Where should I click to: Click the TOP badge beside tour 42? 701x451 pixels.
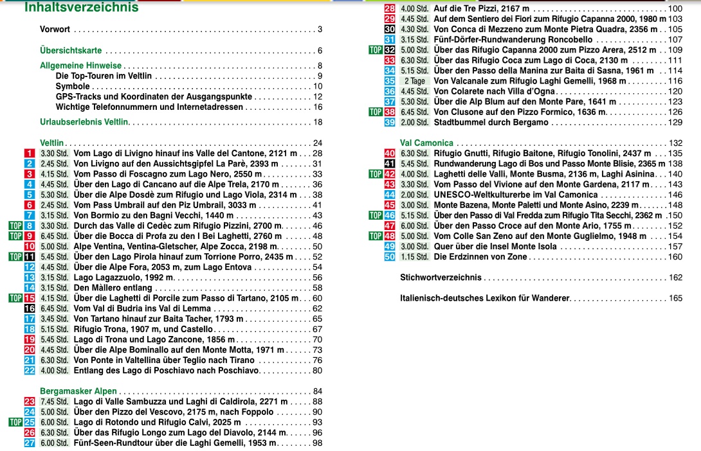[x=376, y=174]
